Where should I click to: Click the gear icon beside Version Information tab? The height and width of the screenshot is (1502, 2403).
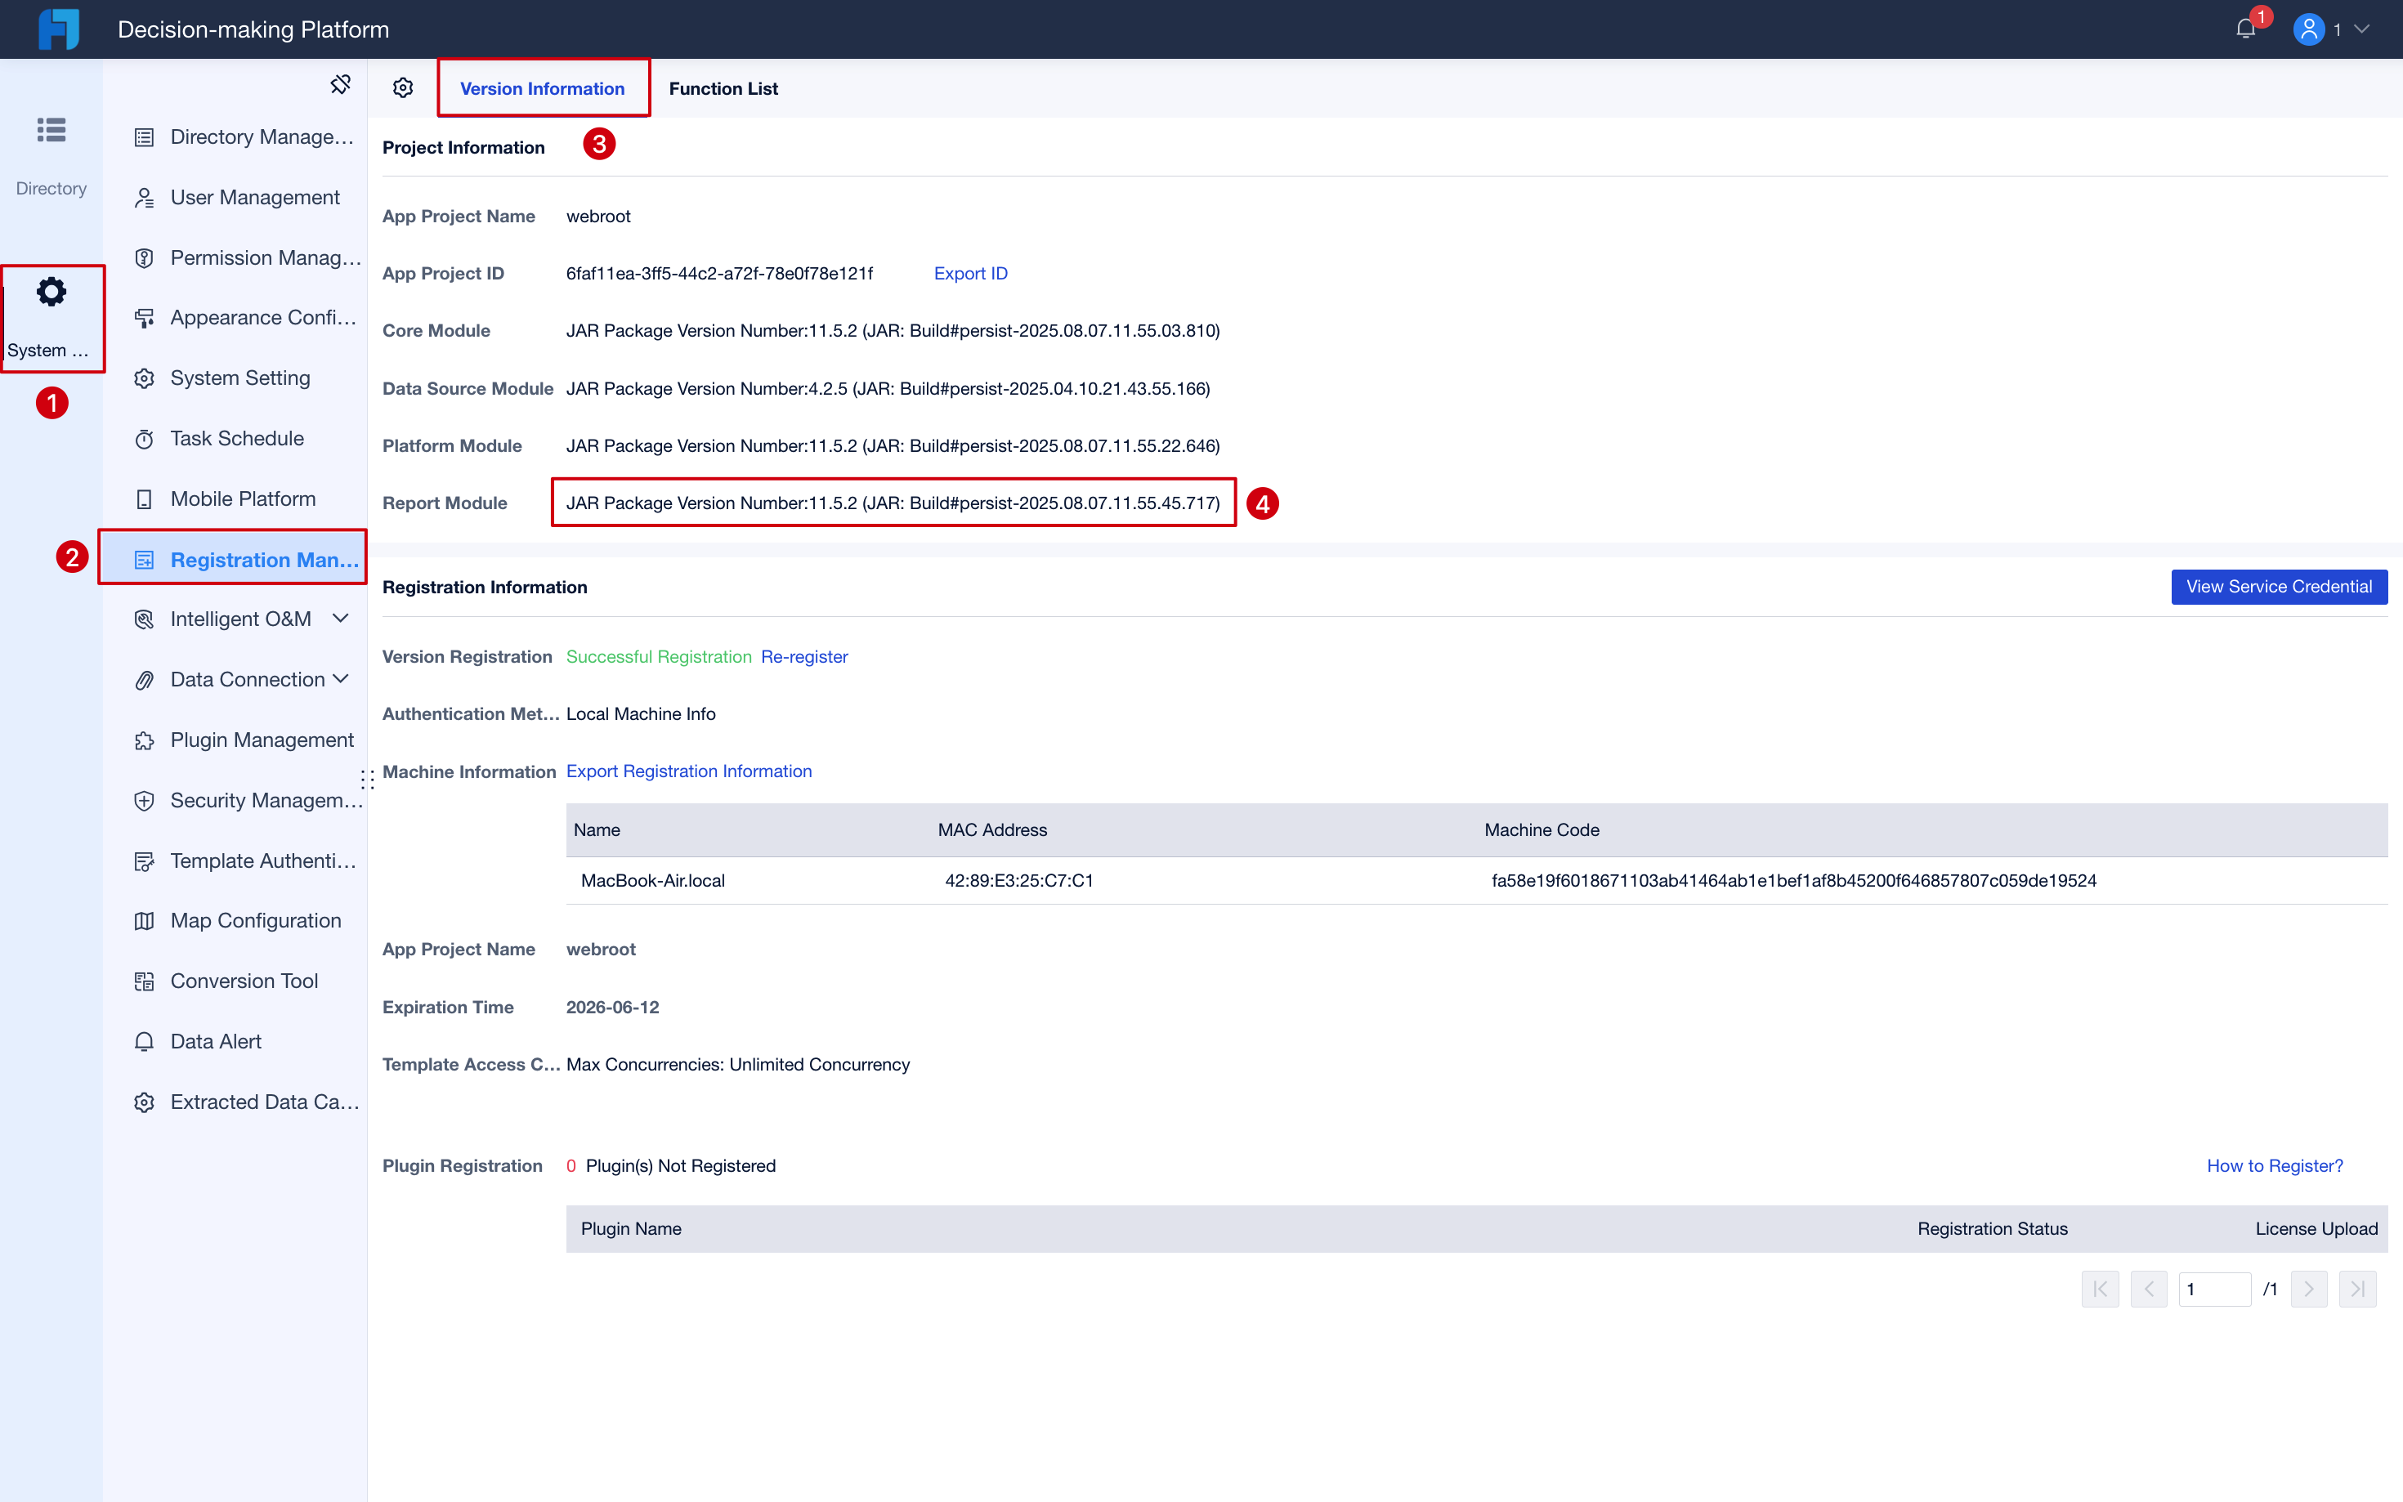(402, 88)
